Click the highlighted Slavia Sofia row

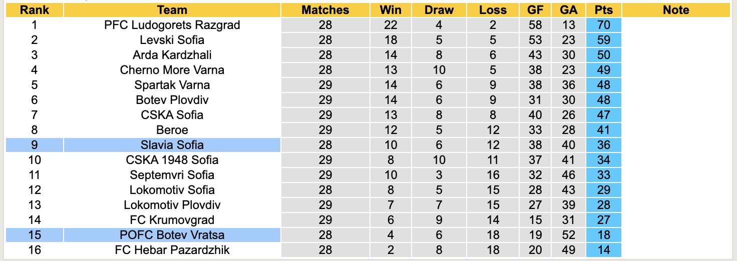click(x=172, y=145)
